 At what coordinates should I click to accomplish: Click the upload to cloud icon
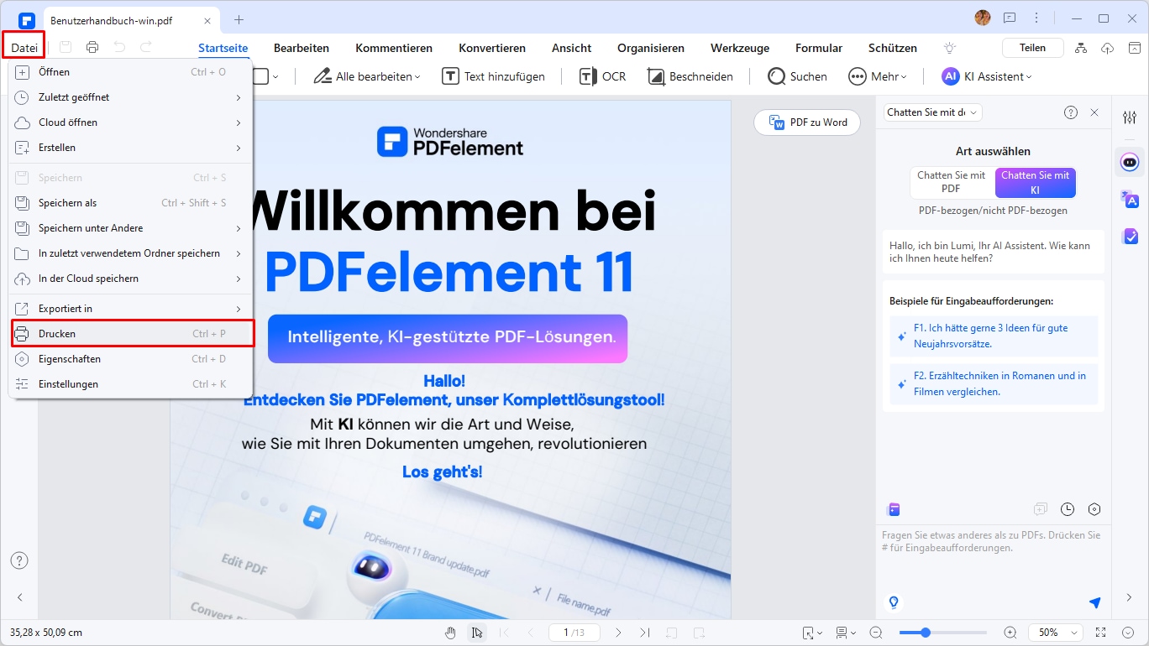pos(1107,48)
